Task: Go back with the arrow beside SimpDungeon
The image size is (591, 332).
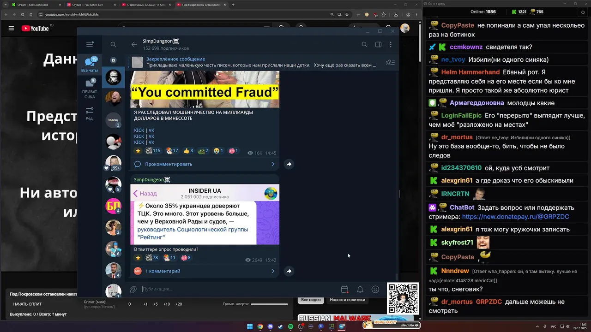Action: pyautogui.click(x=134, y=44)
